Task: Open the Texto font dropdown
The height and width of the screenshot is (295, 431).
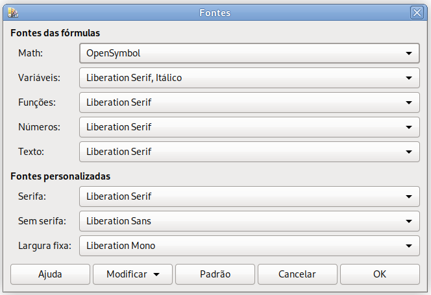Action: click(249, 152)
